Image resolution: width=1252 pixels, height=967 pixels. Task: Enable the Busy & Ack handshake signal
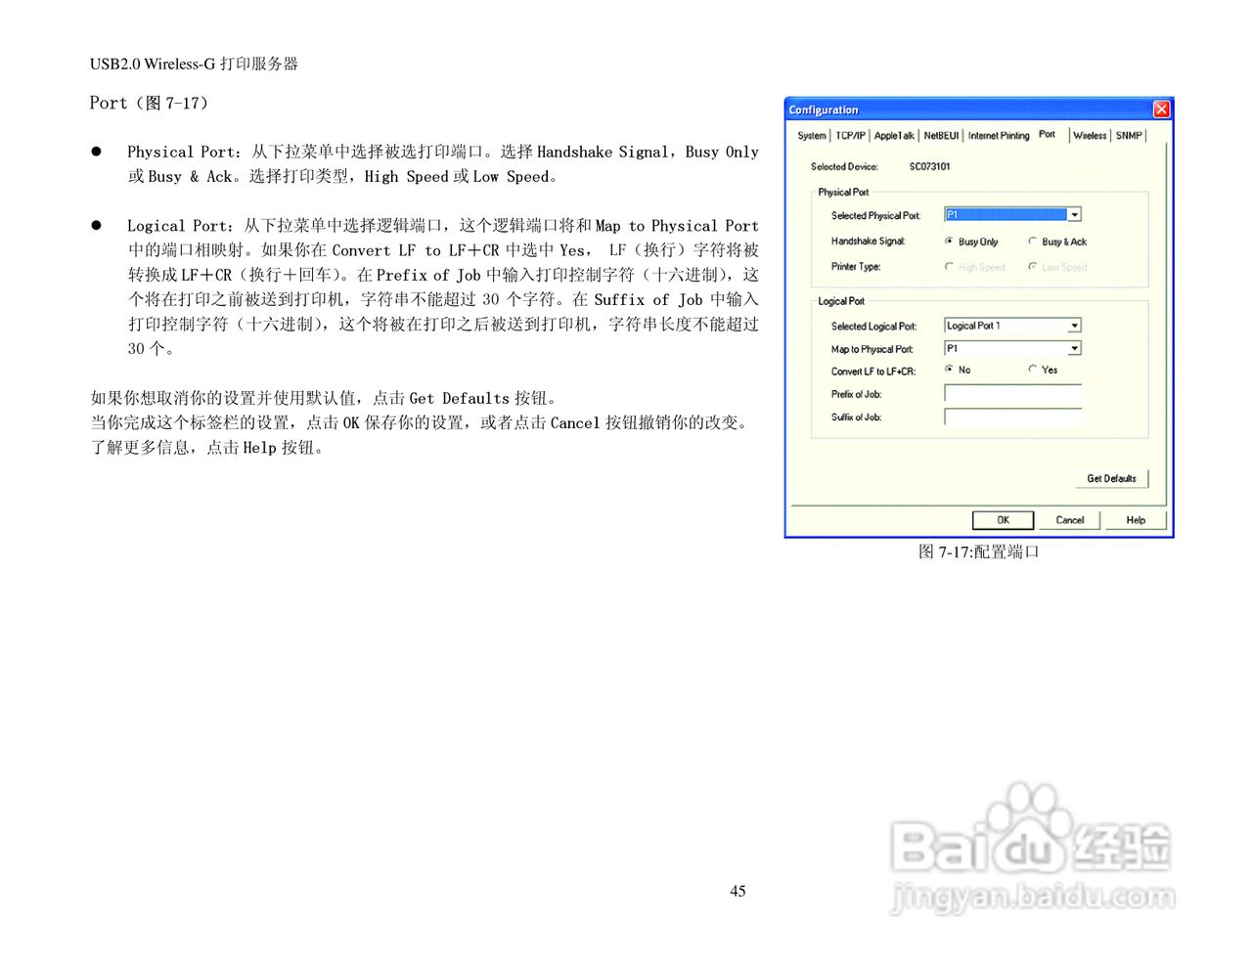click(x=1033, y=242)
